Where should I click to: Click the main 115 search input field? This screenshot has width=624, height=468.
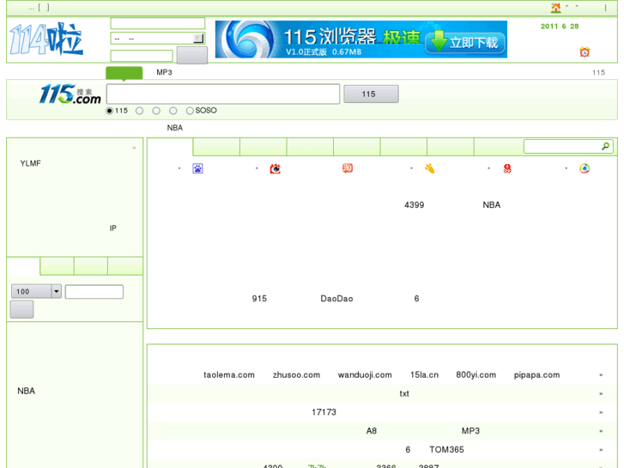click(223, 94)
